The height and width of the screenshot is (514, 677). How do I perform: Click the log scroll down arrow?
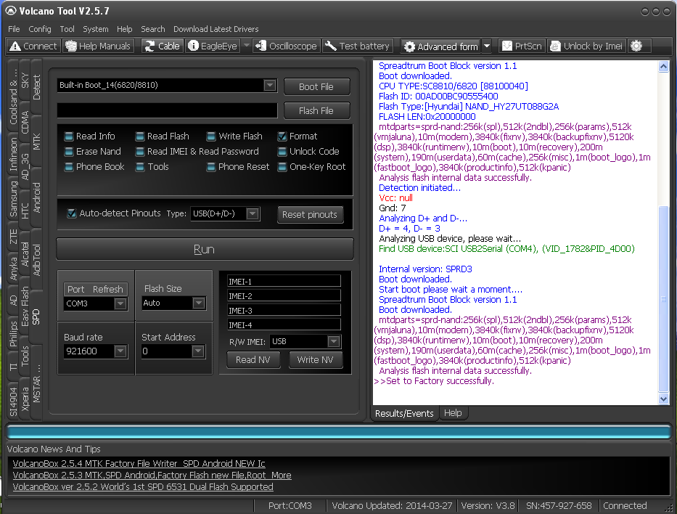click(x=664, y=399)
